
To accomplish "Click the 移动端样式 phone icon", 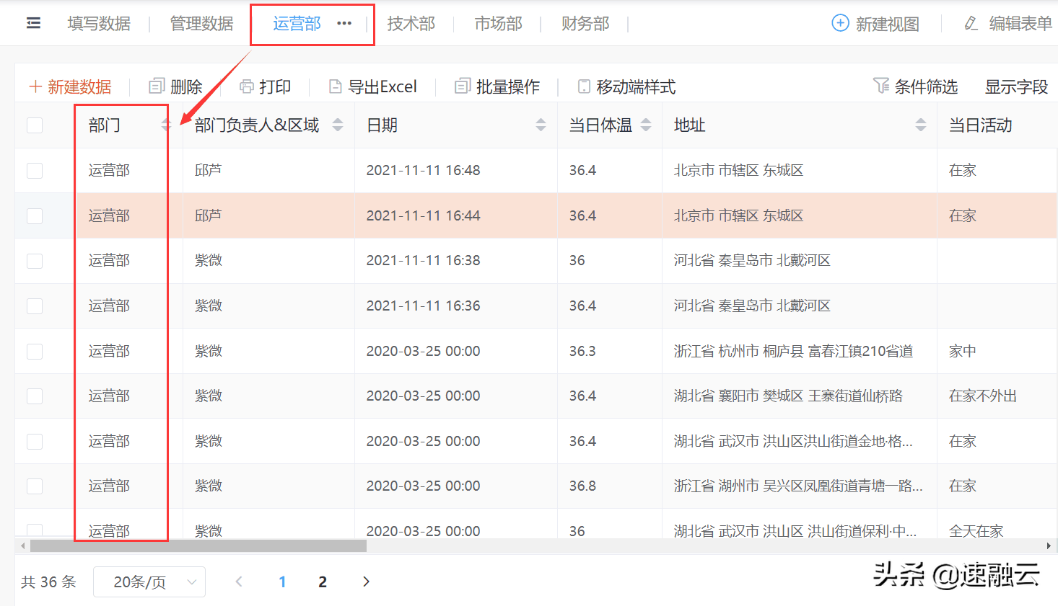I will coord(584,86).
